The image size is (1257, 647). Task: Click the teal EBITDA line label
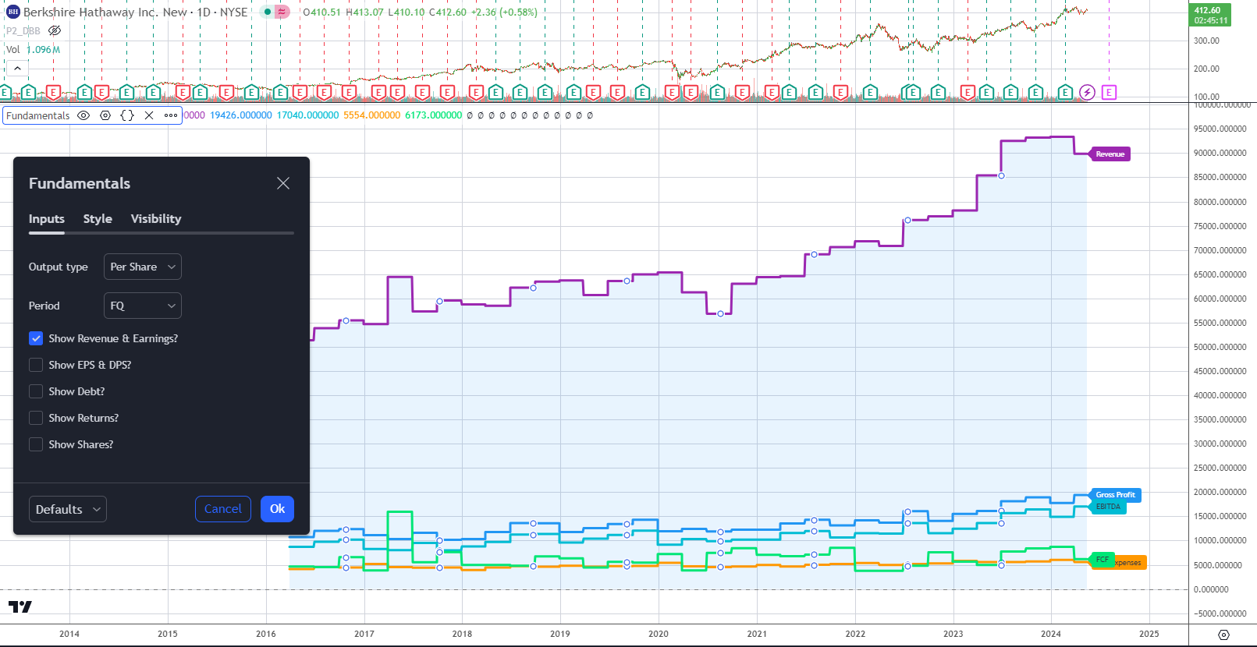point(1108,507)
